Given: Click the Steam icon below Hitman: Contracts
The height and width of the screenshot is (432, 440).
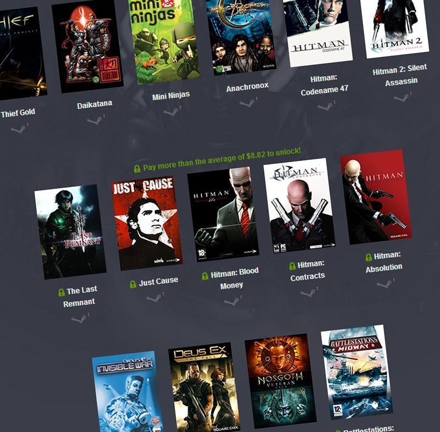Looking at the screenshot, I should point(308,293).
